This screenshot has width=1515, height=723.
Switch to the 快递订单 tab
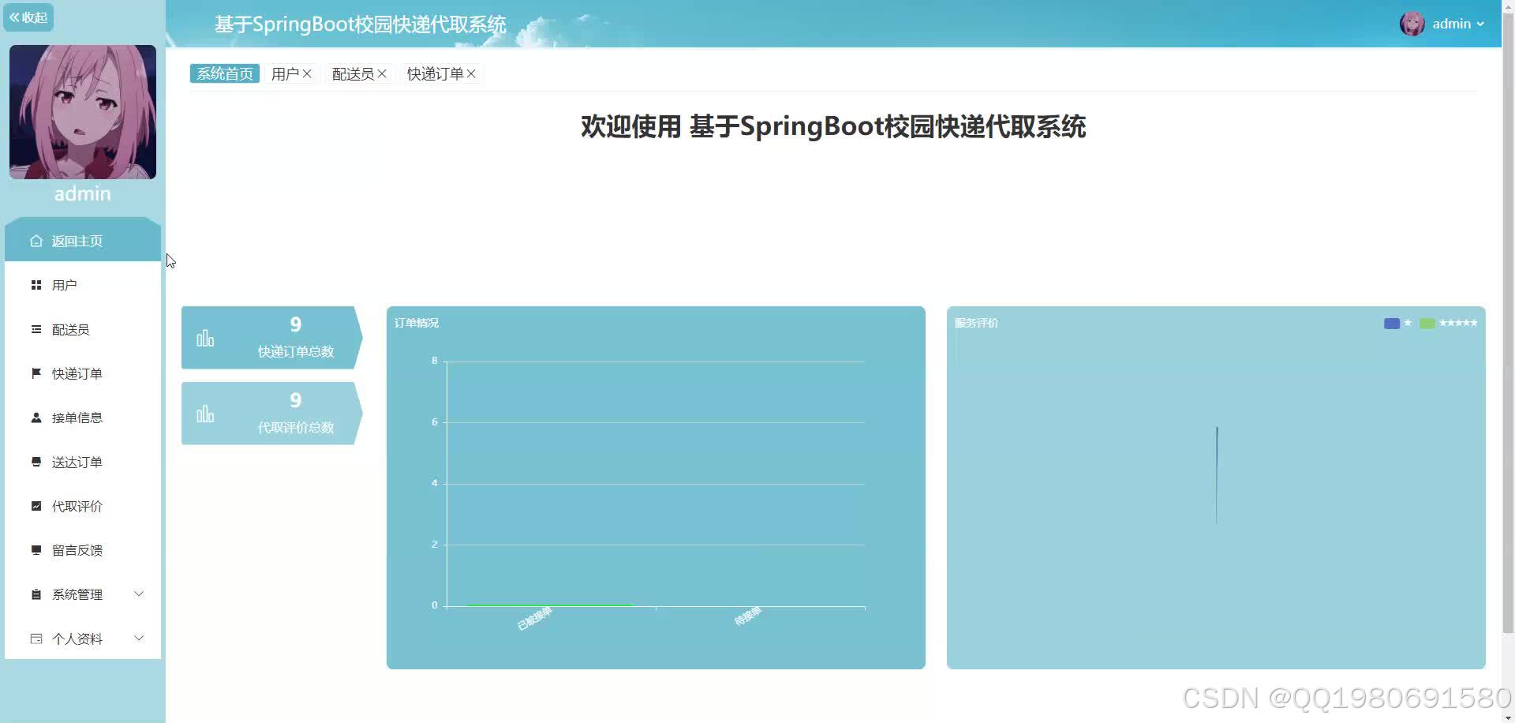pyautogui.click(x=435, y=73)
